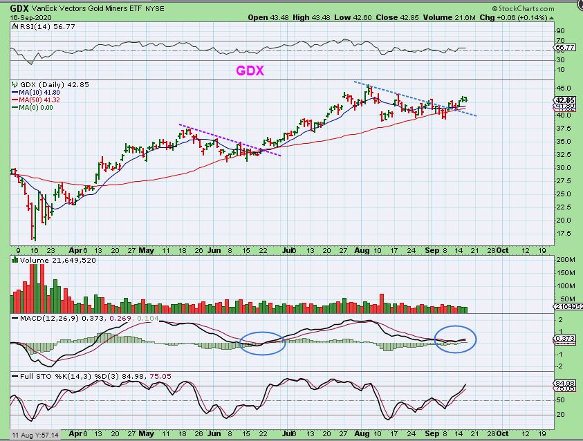Click the Volume bars legend icon
The image size is (583, 441).
point(15,260)
